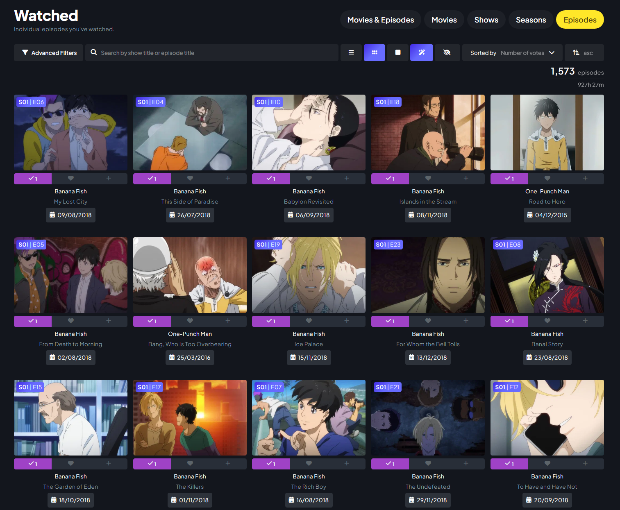Click plus icon under Islands in the Stream
Image resolution: width=620 pixels, height=510 pixels.
tap(466, 179)
